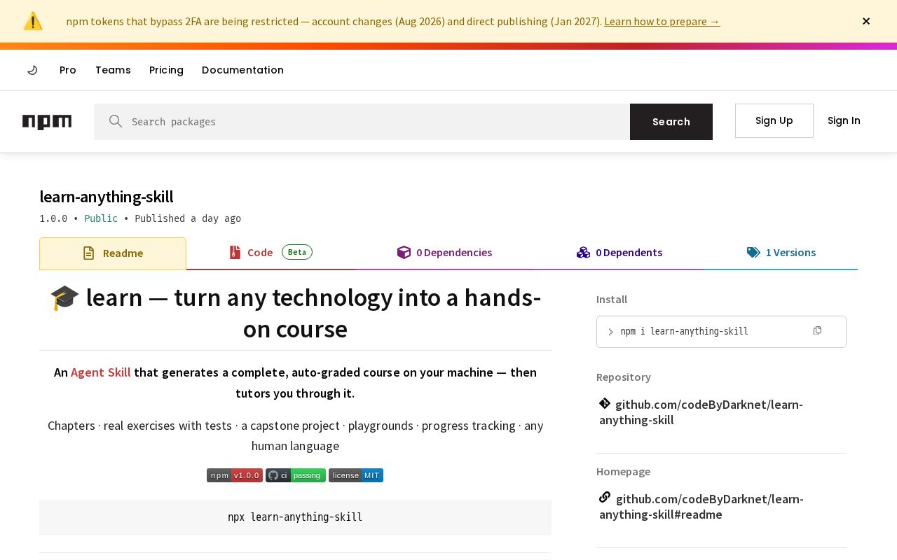The image size is (897, 560).
Task: View the 1 Versions tab
Action: 781,253
